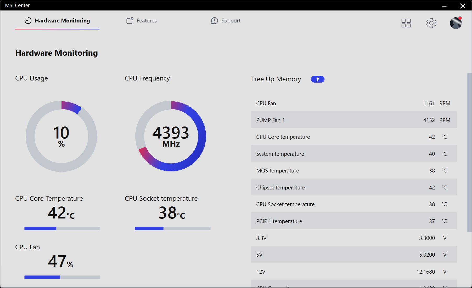Click the Free Up Memory label
Screen dimensions: 472x288
tap(276, 79)
